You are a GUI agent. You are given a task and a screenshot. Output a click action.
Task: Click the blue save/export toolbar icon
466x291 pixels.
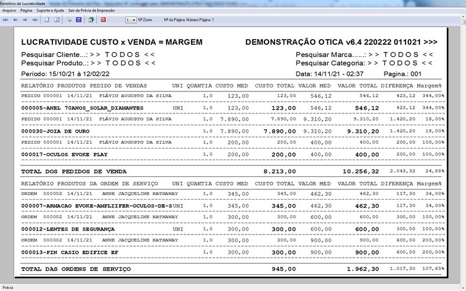click(x=79, y=20)
